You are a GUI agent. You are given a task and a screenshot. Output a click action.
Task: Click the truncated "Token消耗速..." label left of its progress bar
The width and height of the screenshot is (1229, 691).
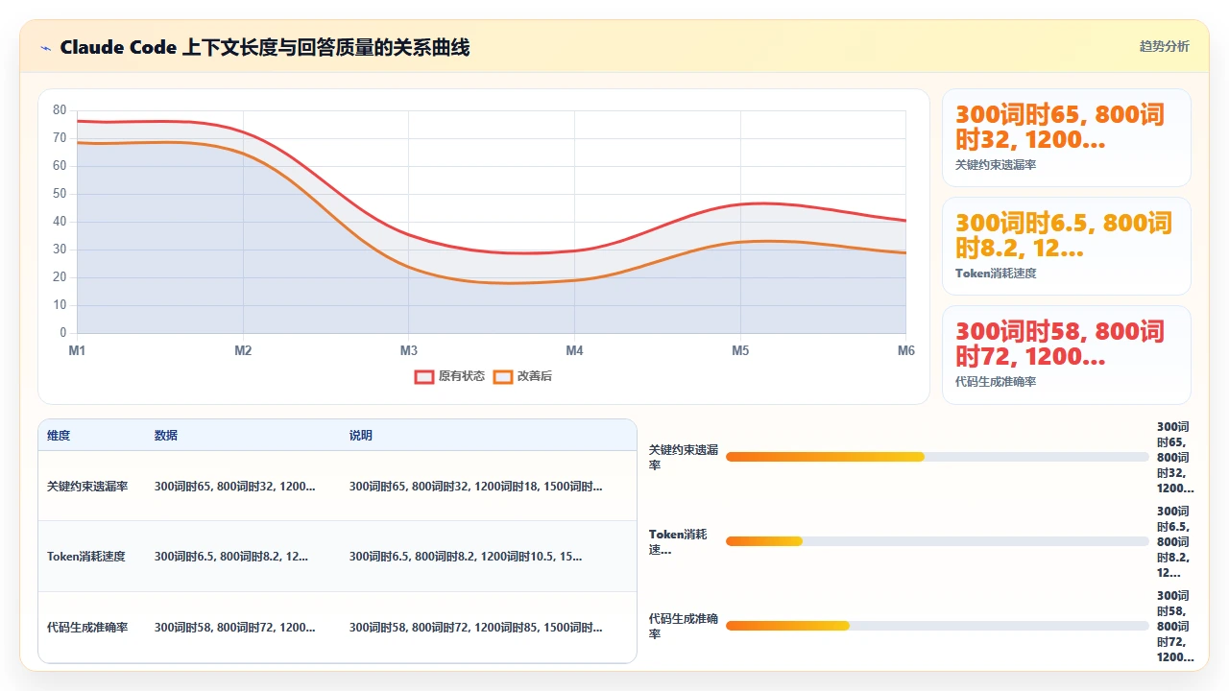click(678, 541)
